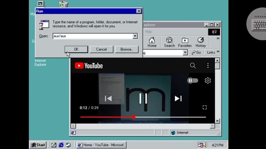The height and width of the screenshot is (149, 266).
Task: Click the Windows logo throbber in IE
Action: coord(214,32)
